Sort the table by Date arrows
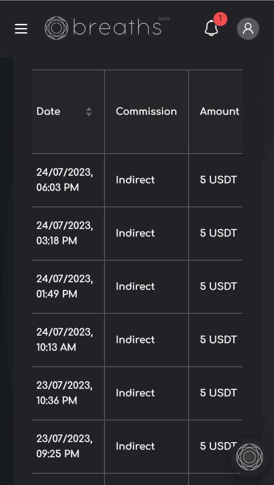The width and height of the screenshot is (274, 485). pos(89,112)
